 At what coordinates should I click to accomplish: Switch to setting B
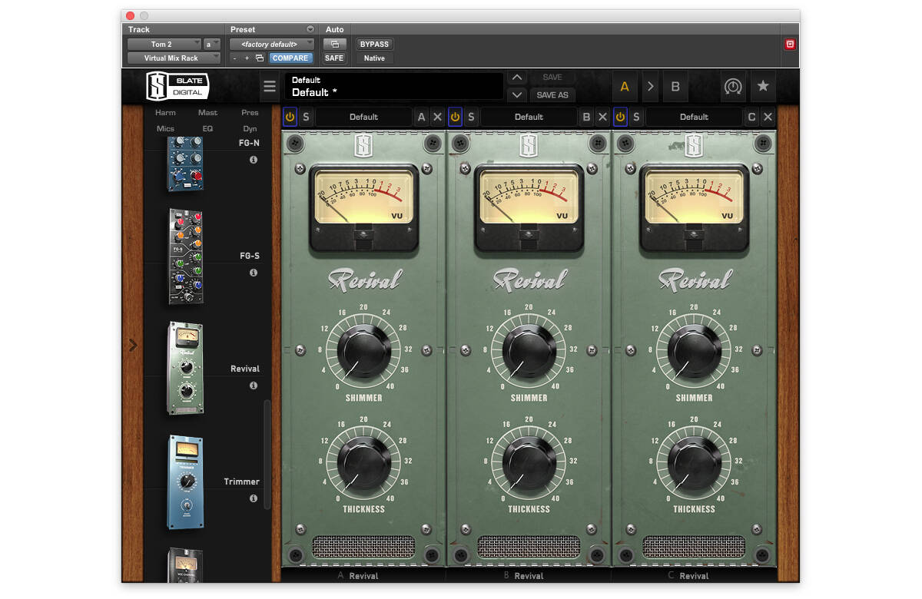675,87
